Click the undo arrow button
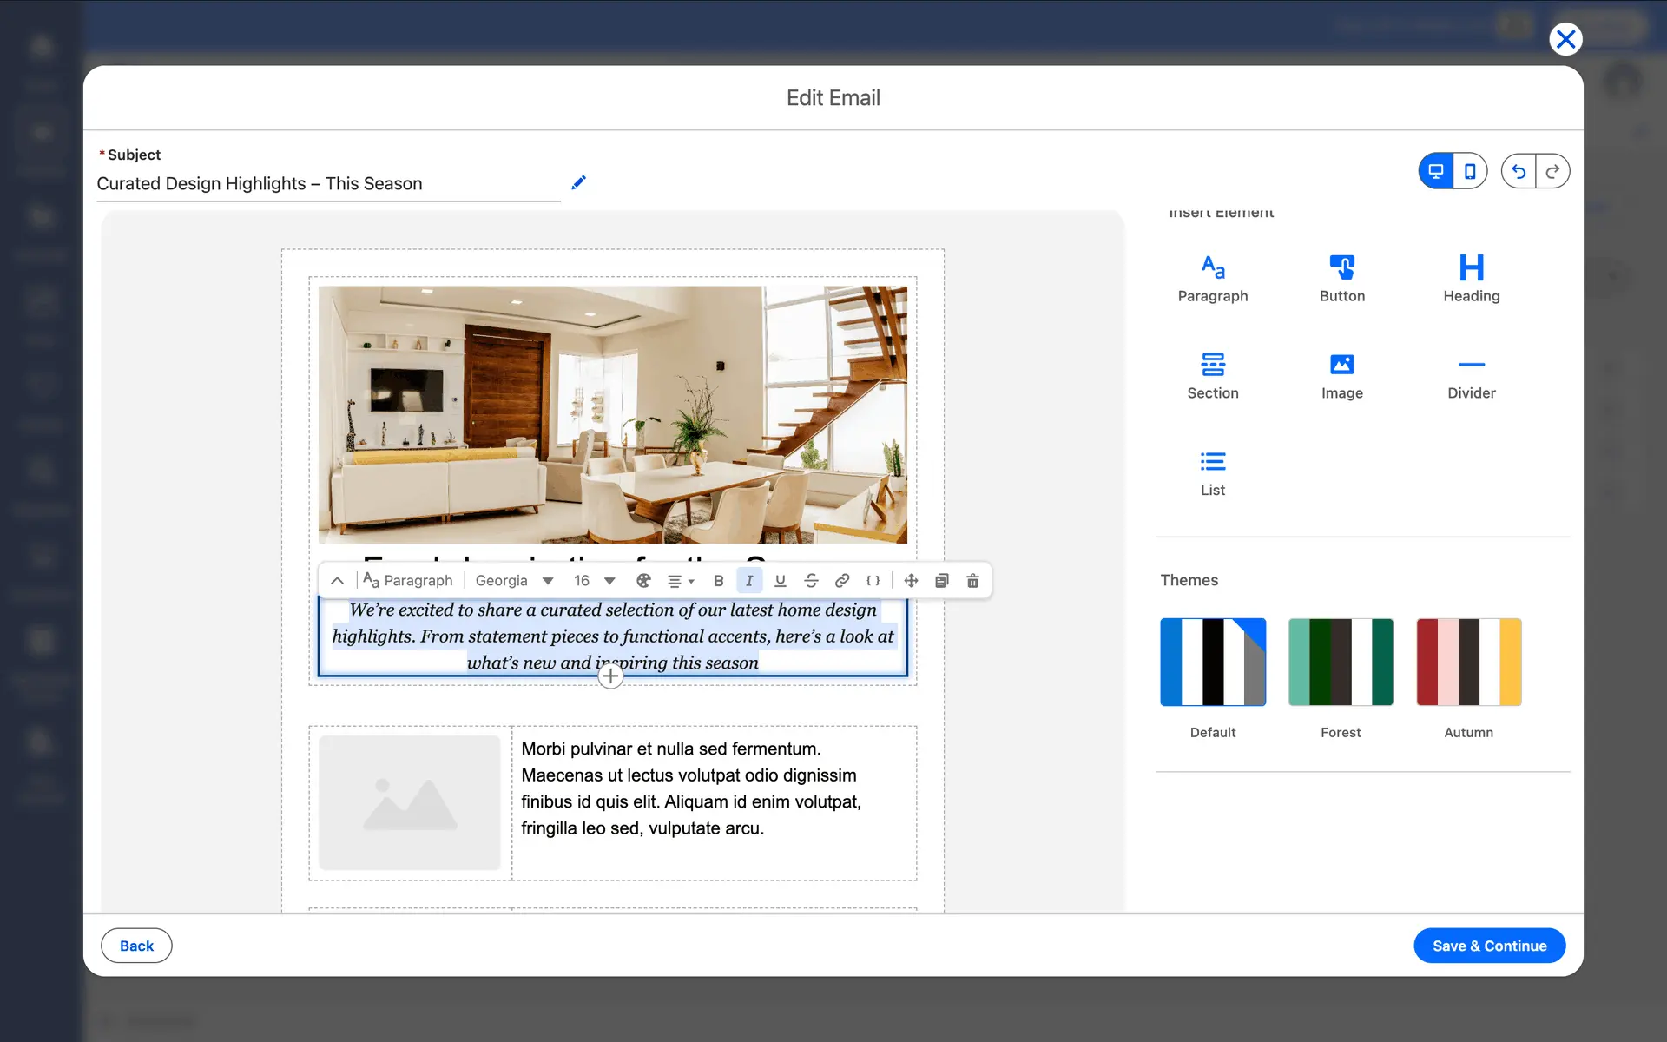Viewport: 1667px width, 1042px height. pos(1519,171)
